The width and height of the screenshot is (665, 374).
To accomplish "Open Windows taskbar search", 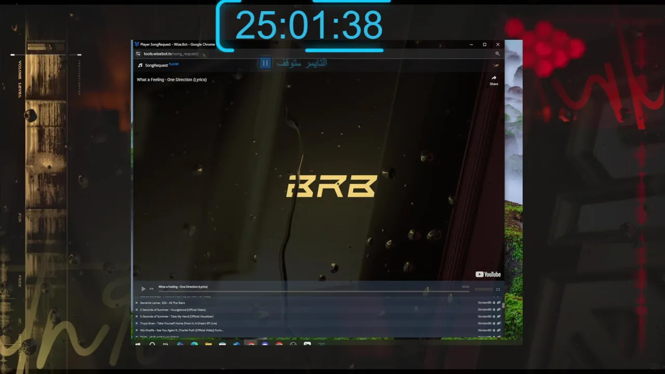I will (152, 344).
